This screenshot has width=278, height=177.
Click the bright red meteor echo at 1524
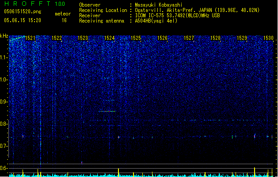tap(107, 112)
